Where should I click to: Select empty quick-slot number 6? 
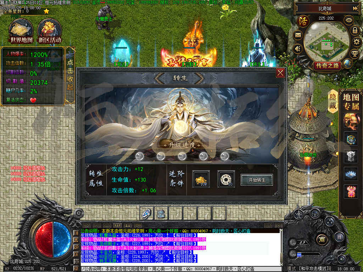(219, 213)
